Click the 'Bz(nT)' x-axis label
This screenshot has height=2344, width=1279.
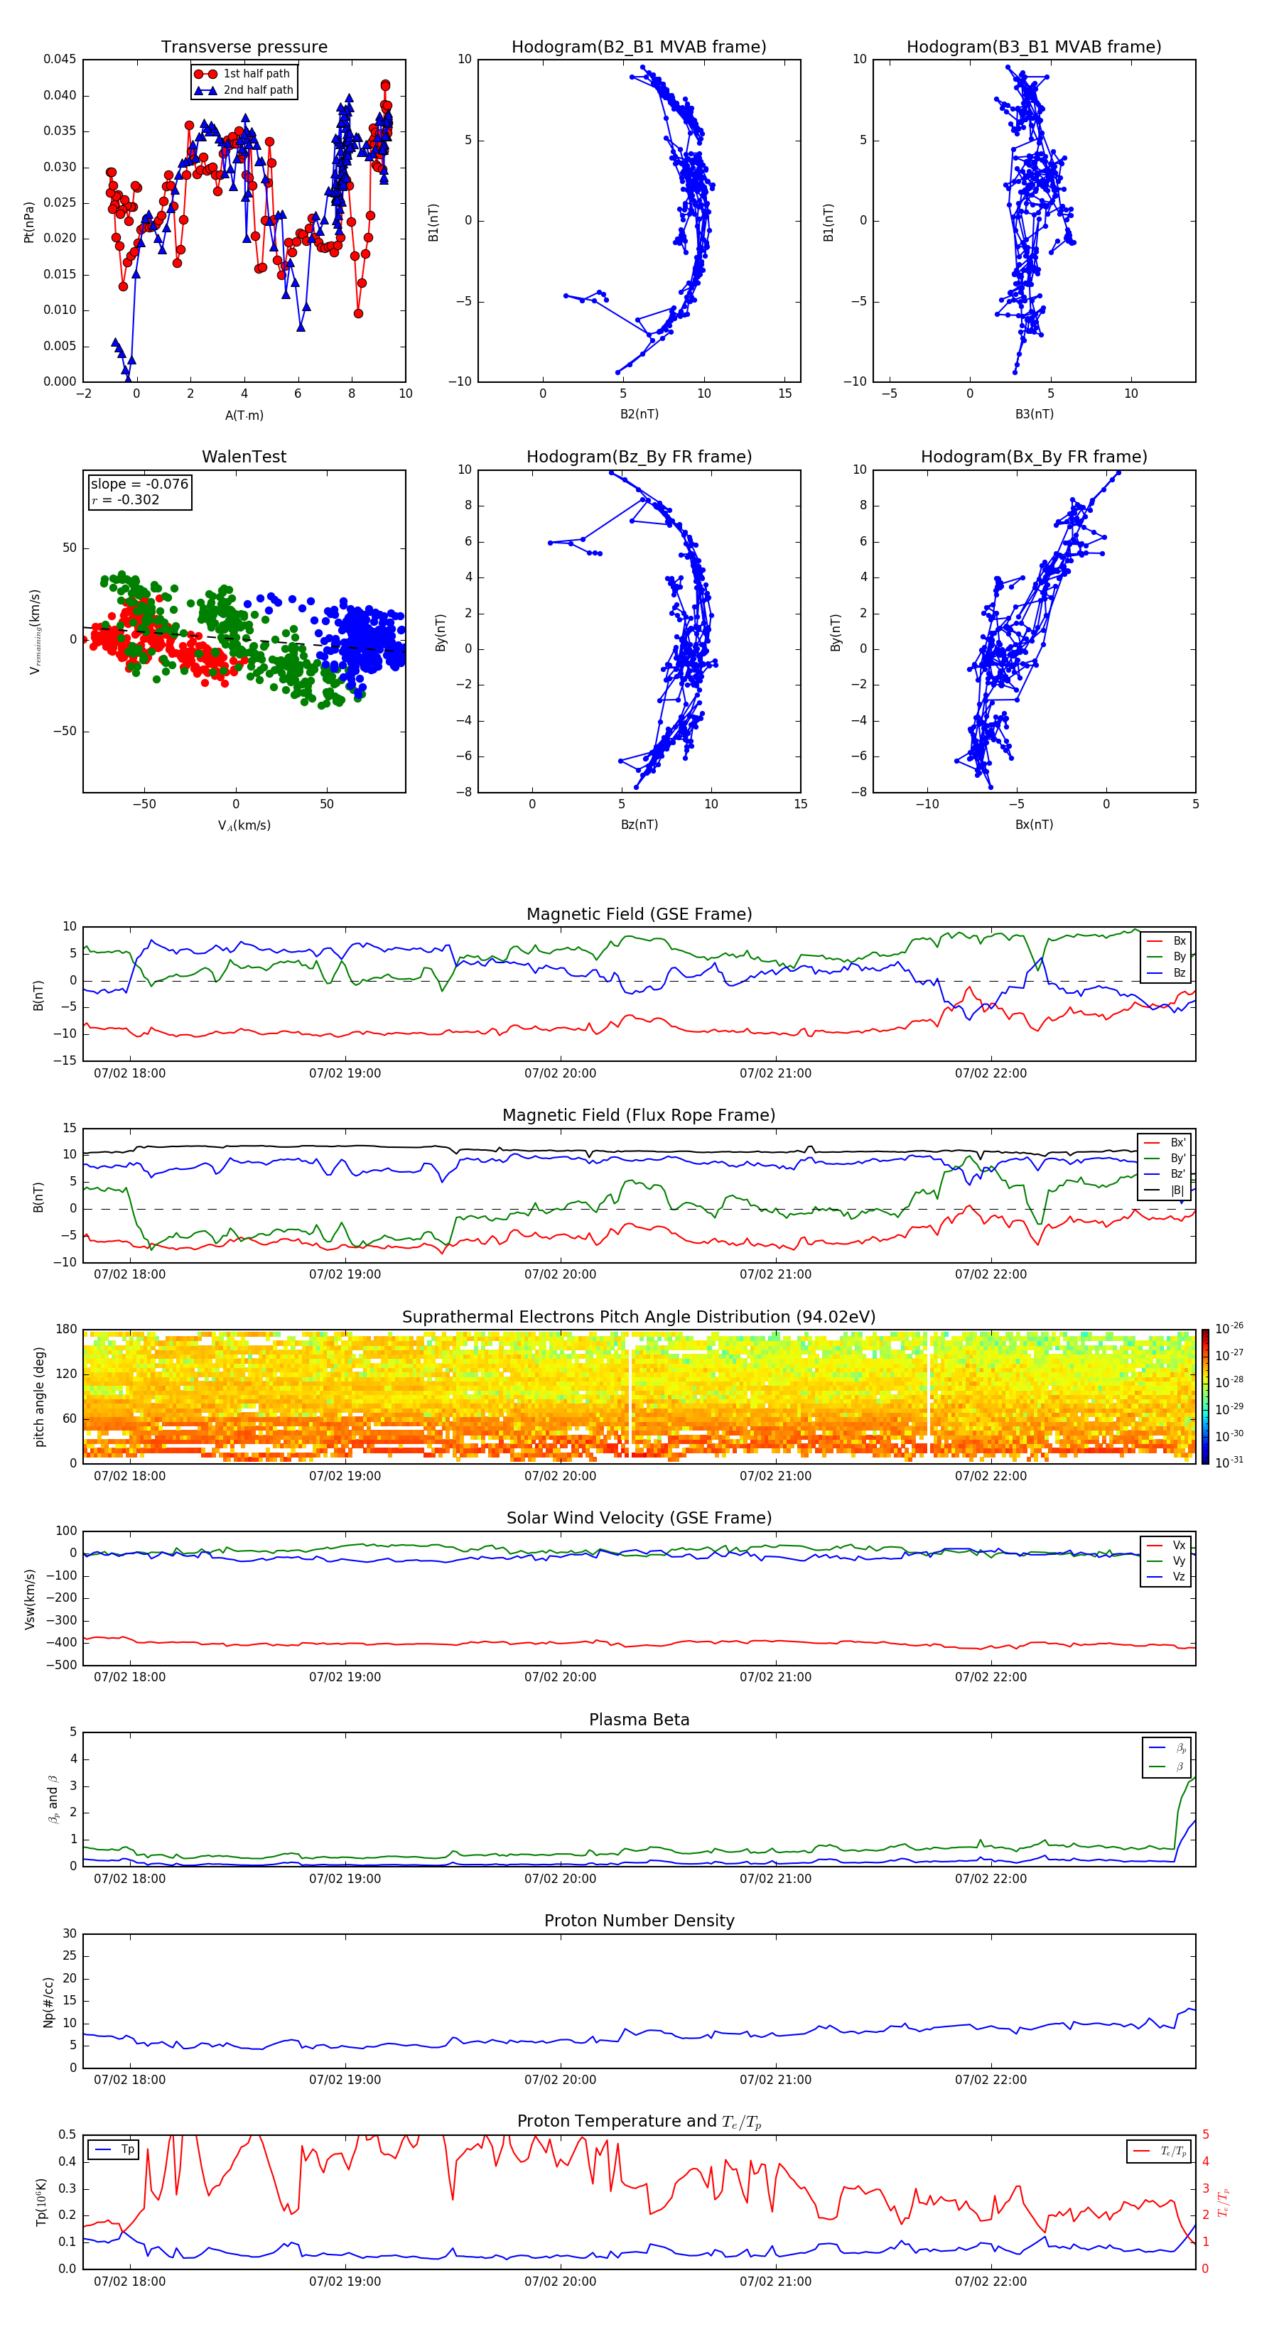pos(639,825)
